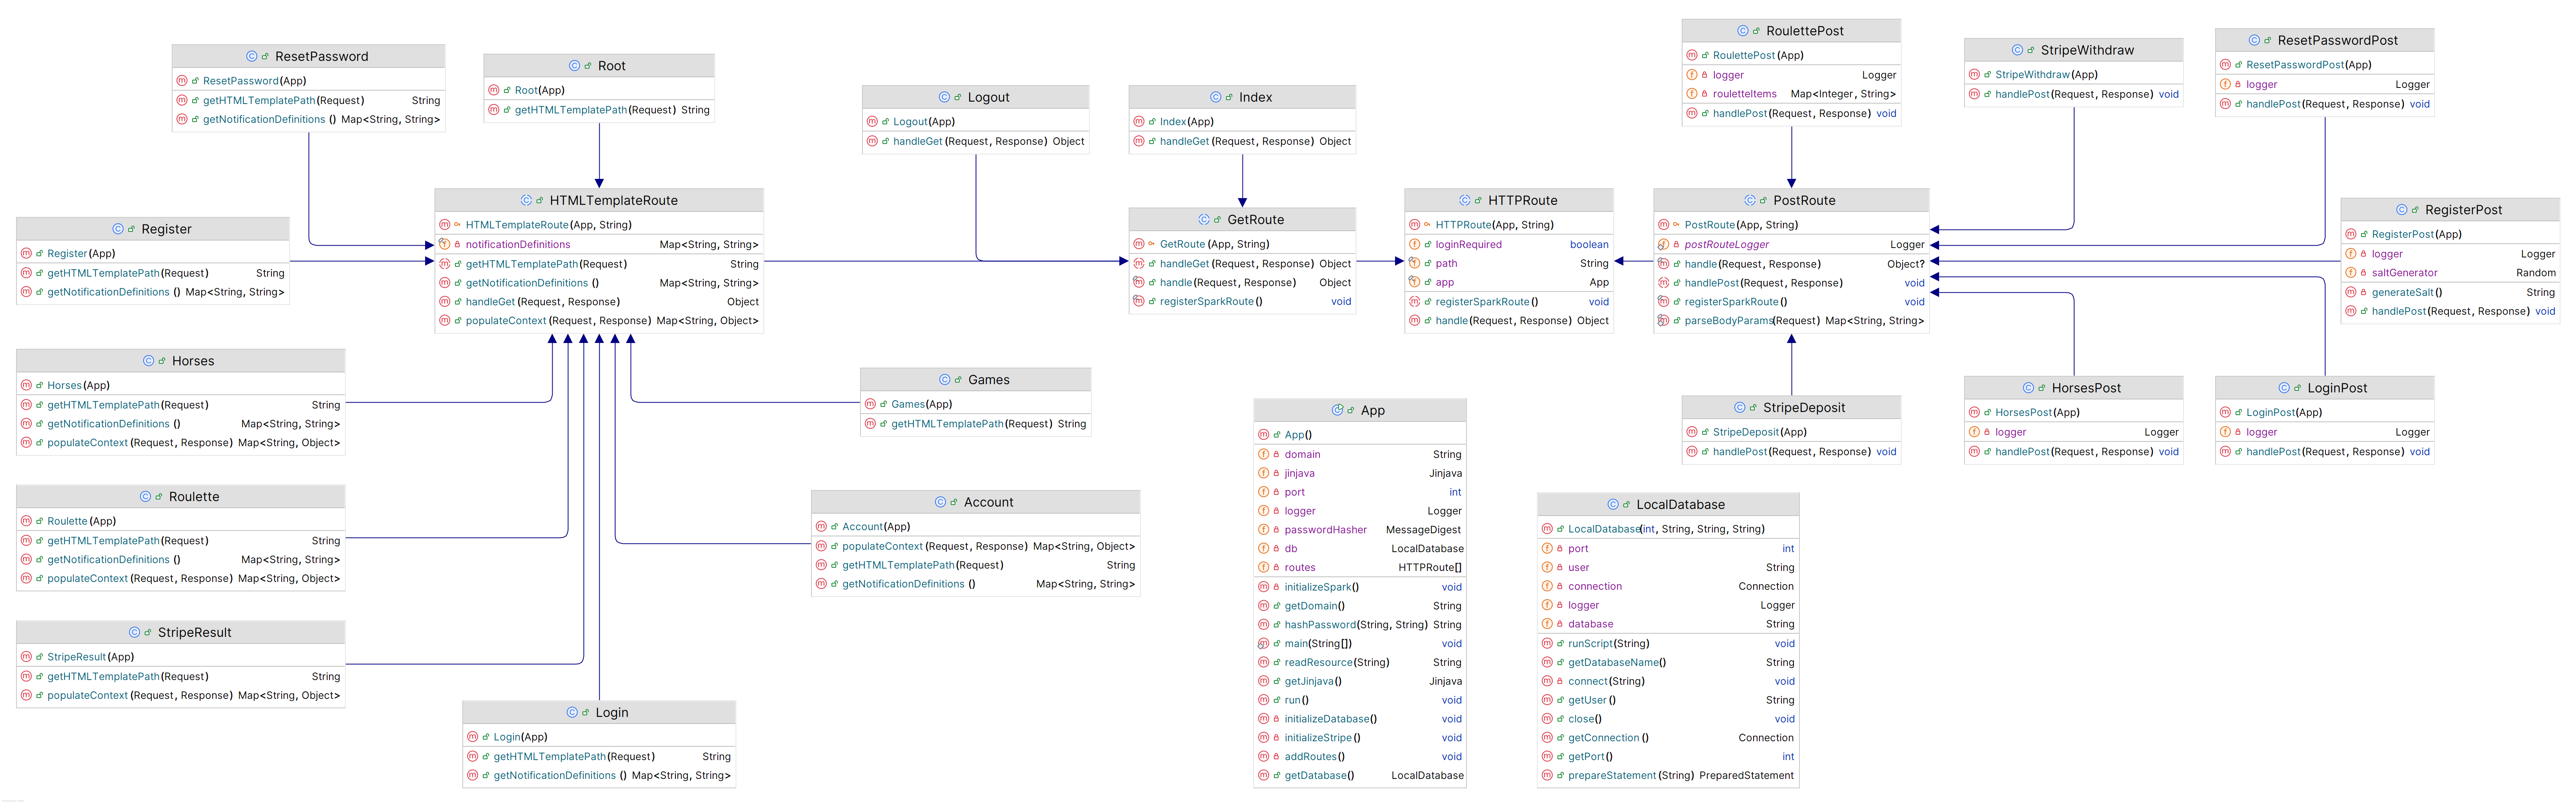This screenshot has width=2576, height=804.
Task: Click the class icon beside RegisterPost title
Action: pyautogui.click(x=2402, y=210)
